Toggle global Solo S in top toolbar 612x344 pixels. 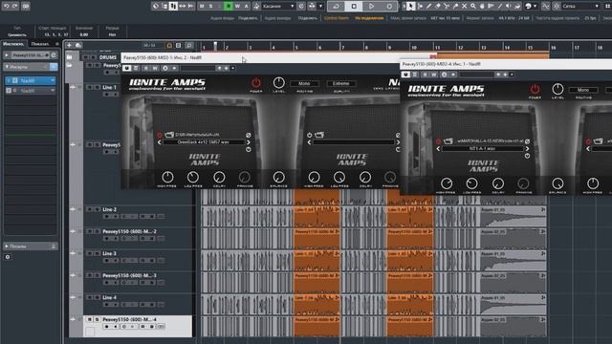coord(211,6)
